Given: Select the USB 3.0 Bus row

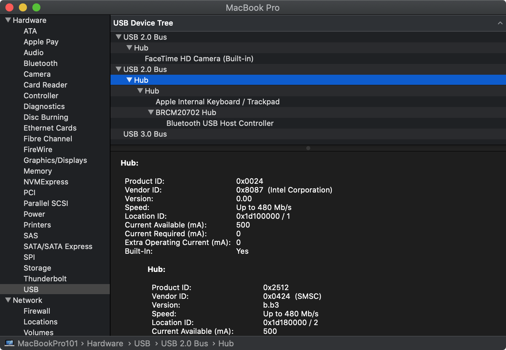Looking at the screenshot, I should (145, 134).
